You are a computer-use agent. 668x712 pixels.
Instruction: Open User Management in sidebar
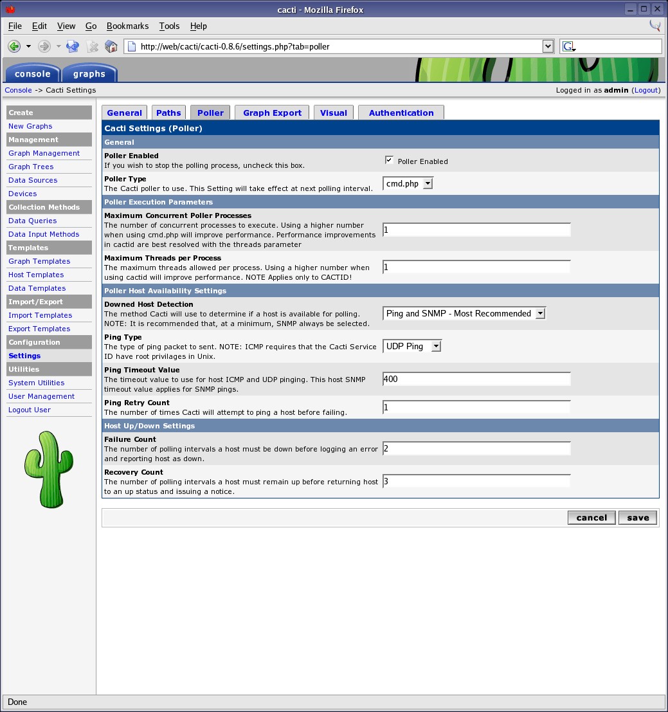click(x=41, y=396)
